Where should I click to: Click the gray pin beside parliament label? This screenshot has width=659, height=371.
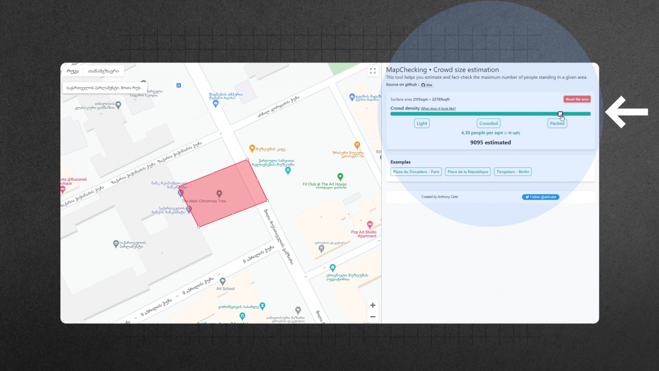[x=116, y=244]
